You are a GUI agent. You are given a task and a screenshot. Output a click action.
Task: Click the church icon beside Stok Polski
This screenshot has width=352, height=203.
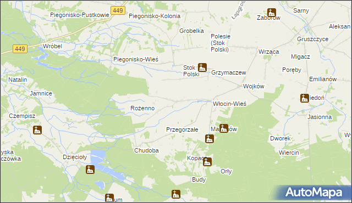(202, 67)
